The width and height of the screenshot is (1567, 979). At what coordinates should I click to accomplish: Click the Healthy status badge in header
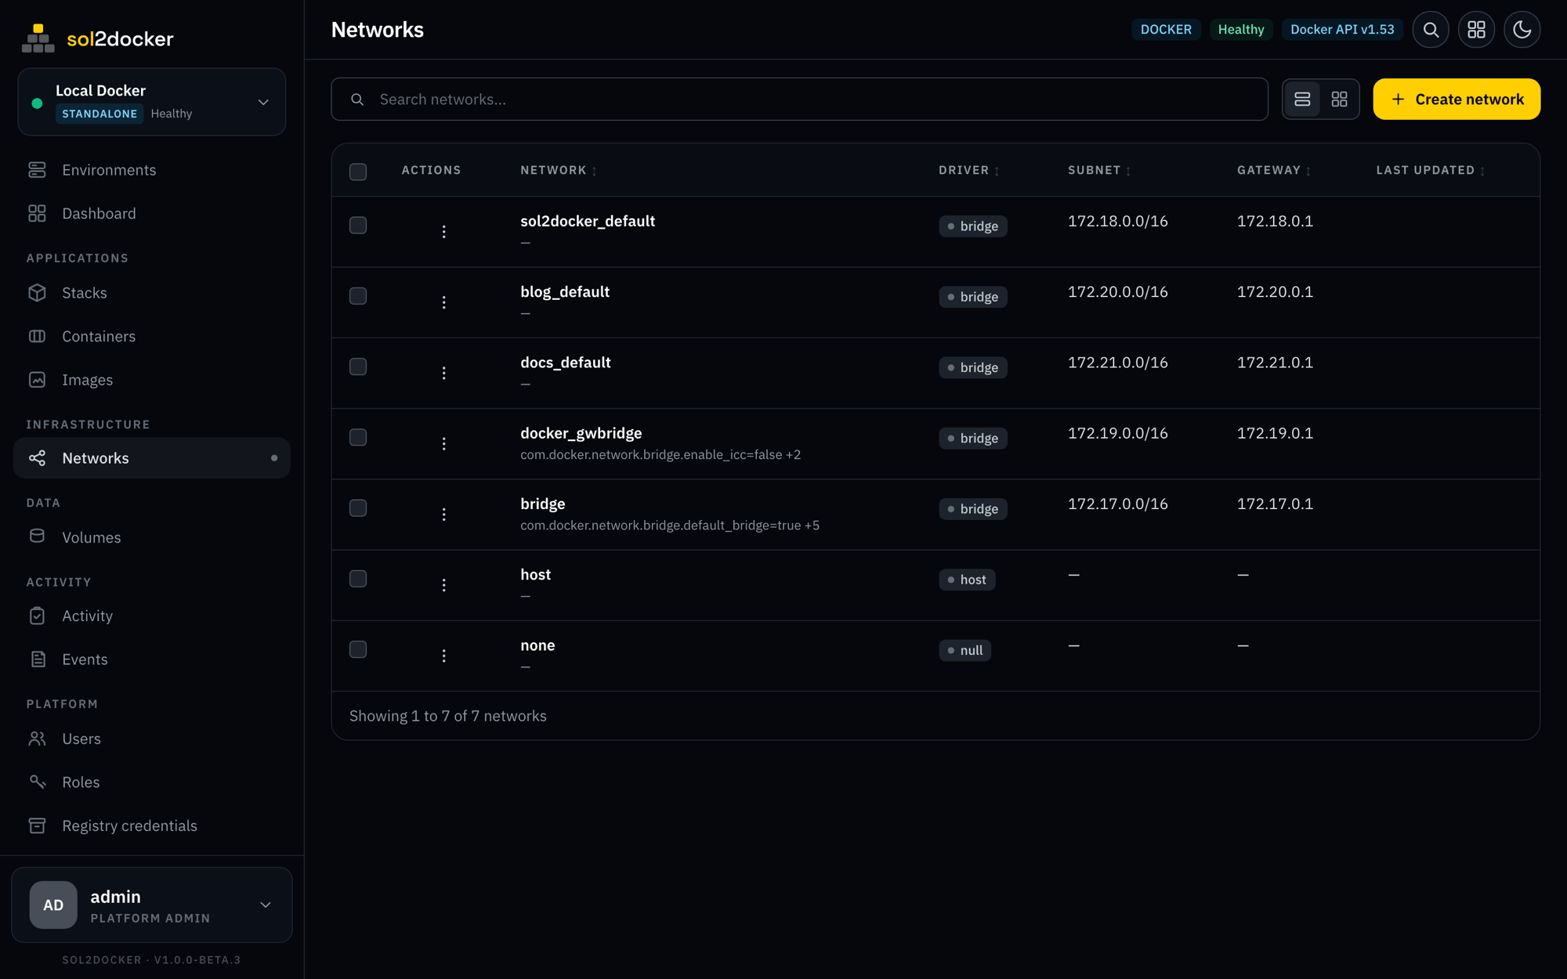tap(1241, 30)
